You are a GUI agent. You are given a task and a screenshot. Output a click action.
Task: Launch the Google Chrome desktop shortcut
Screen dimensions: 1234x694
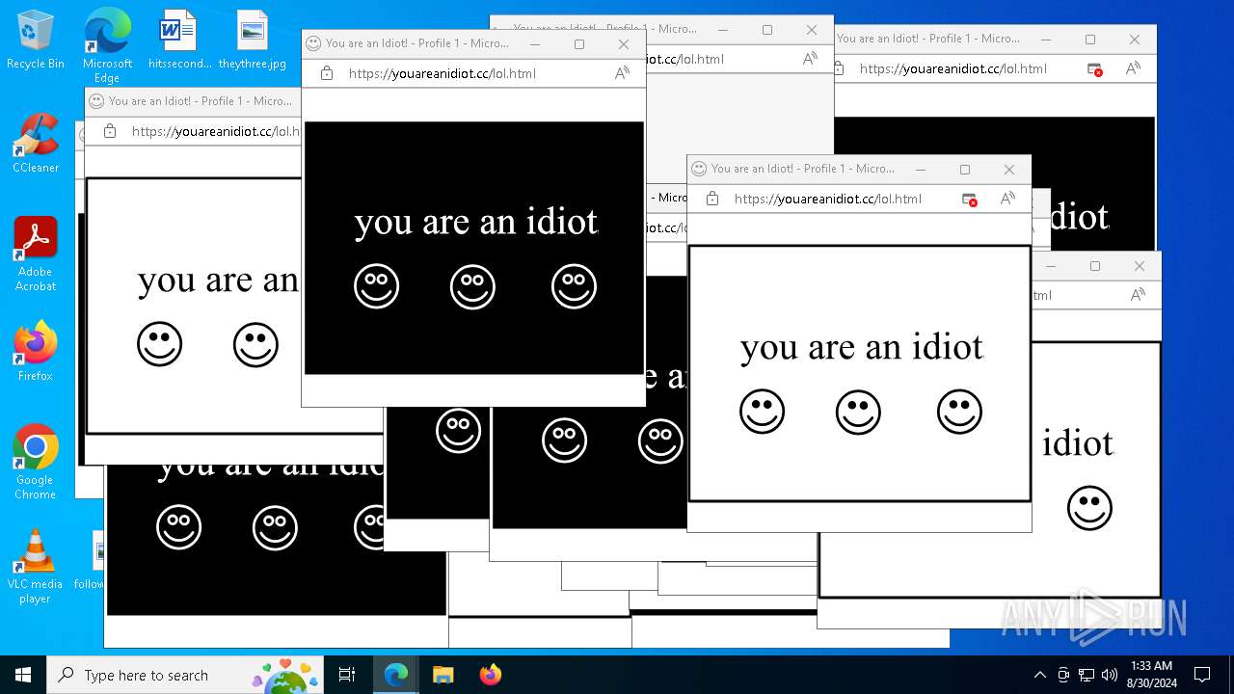36,462
